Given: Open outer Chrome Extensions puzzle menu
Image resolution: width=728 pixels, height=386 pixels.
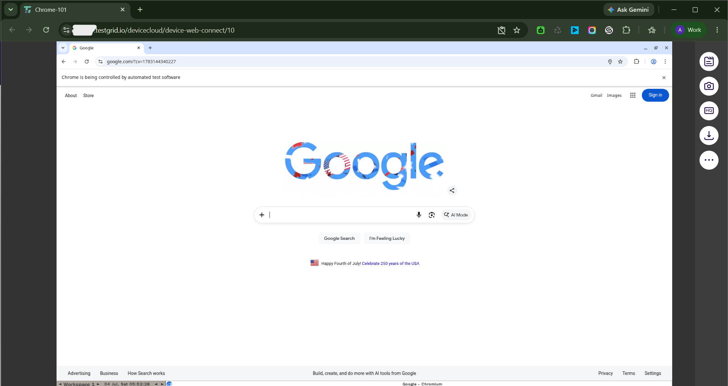Looking at the screenshot, I should (x=626, y=30).
